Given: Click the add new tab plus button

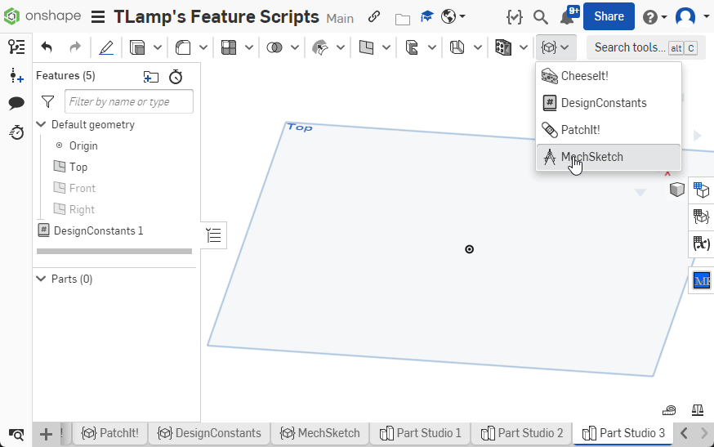Looking at the screenshot, I should (x=46, y=434).
